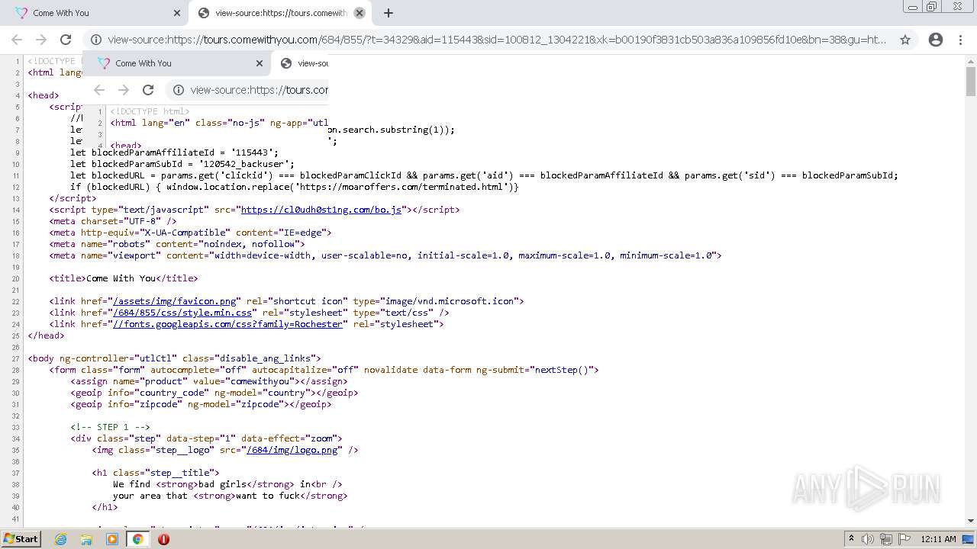
Task: Click scrollbar down arrow on page
Action: pyautogui.click(x=971, y=521)
